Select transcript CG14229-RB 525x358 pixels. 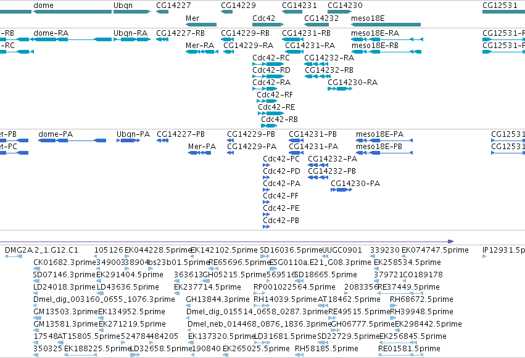228,39
